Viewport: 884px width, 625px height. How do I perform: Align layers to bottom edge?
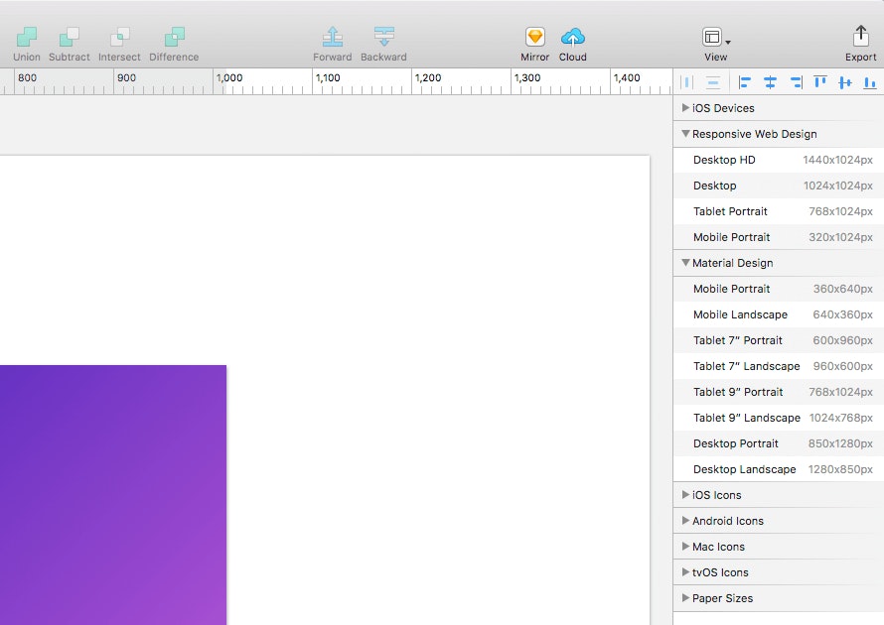pos(870,82)
